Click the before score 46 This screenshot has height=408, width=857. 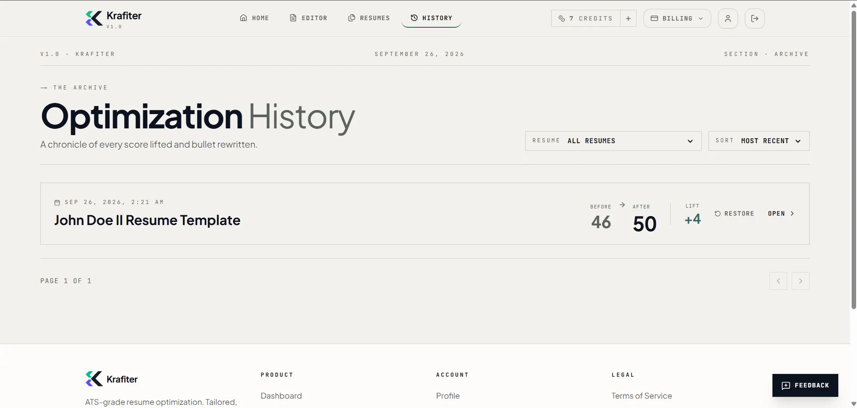point(601,222)
